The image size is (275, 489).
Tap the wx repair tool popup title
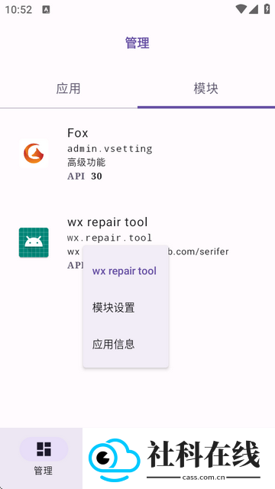[125, 271]
